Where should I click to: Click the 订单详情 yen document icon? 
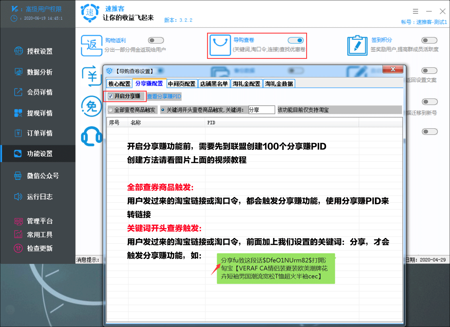pos(18,133)
